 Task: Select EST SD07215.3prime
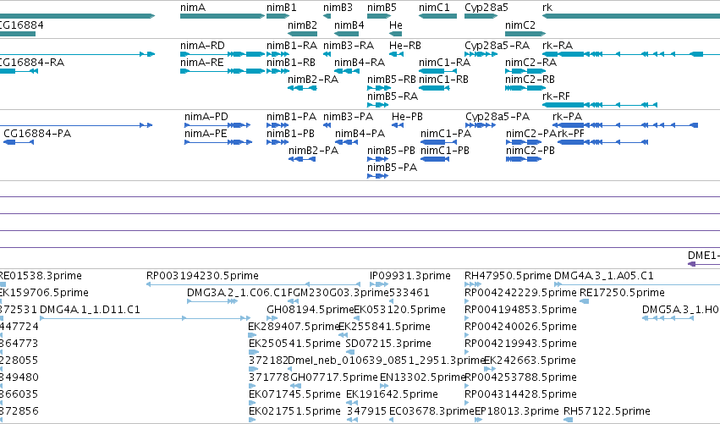click(x=350, y=352)
